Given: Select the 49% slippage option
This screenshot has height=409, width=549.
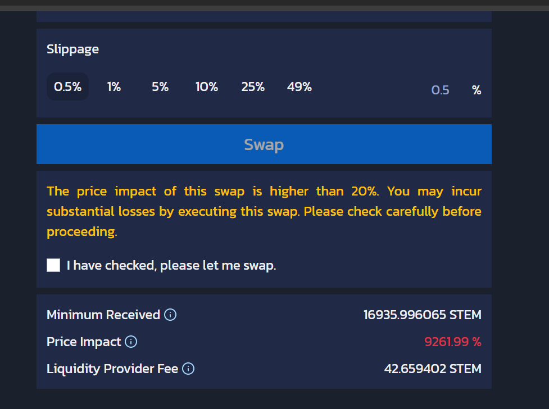Looking at the screenshot, I should click(x=299, y=87).
